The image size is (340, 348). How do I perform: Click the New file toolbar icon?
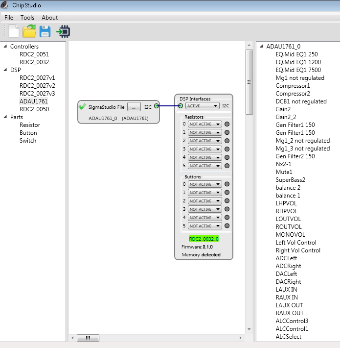click(x=14, y=32)
